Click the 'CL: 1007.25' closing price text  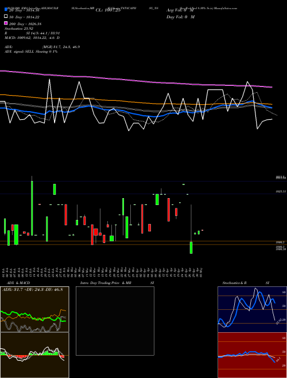(108, 10)
